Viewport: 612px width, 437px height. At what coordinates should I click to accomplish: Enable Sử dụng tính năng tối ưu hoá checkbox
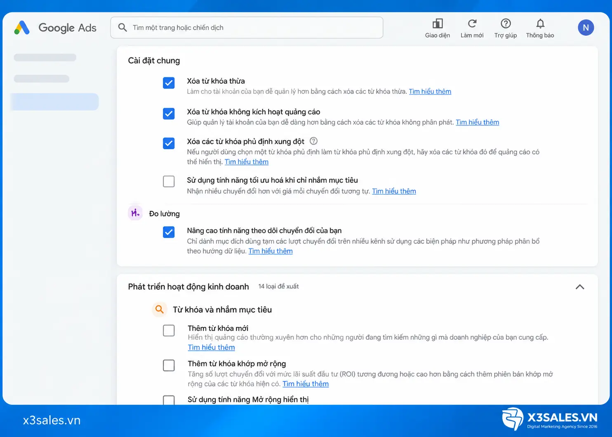(169, 181)
